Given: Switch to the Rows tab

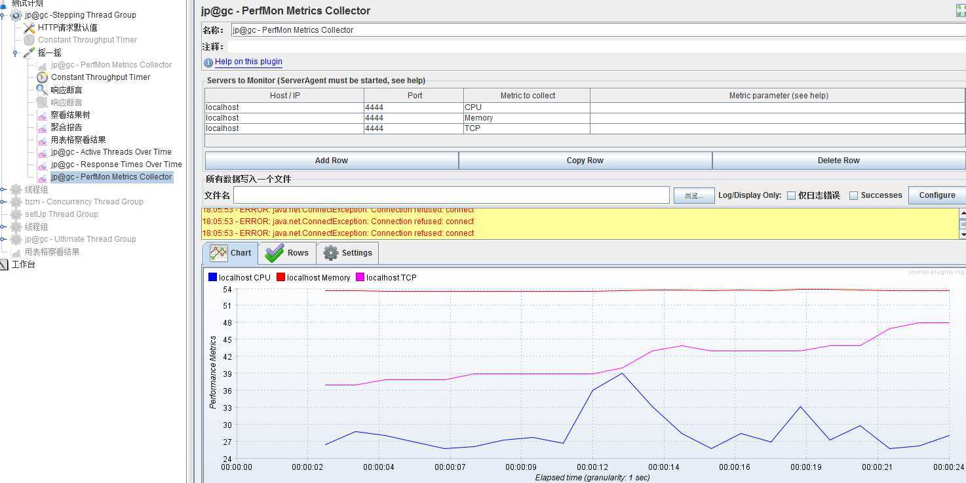Looking at the screenshot, I should pyautogui.click(x=287, y=253).
